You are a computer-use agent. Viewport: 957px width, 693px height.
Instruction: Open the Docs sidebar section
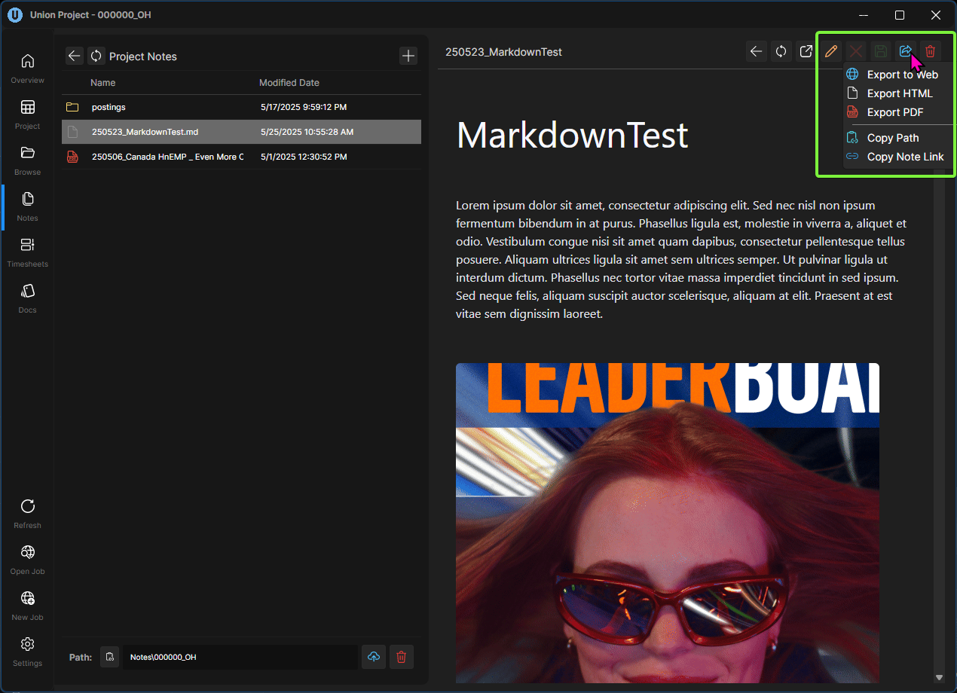pos(27,298)
